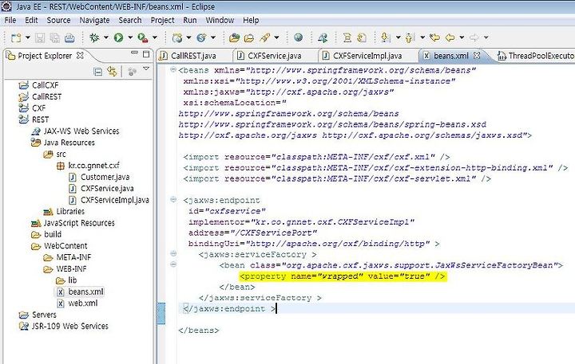Close the beans.xml editor tab
Image resolution: width=575 pixels, height=364 pixels.
[477, 55]
